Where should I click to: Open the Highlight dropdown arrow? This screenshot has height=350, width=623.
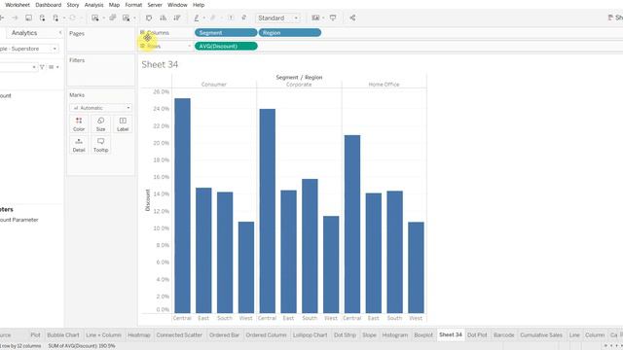point(203,18)
